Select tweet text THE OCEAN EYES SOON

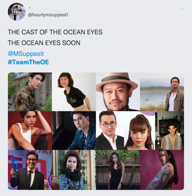pos(44,43)
